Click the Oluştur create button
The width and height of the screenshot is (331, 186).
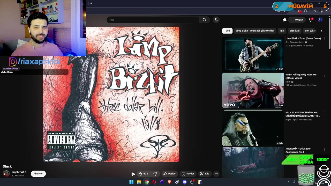click(x=296, y=20)
